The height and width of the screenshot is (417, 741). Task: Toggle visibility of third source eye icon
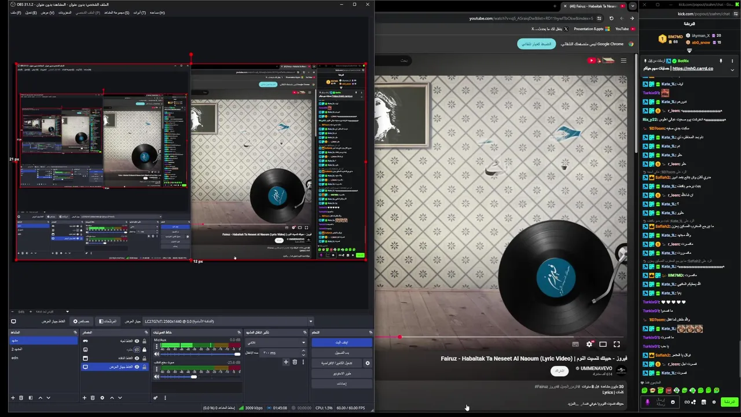[137, 358]
